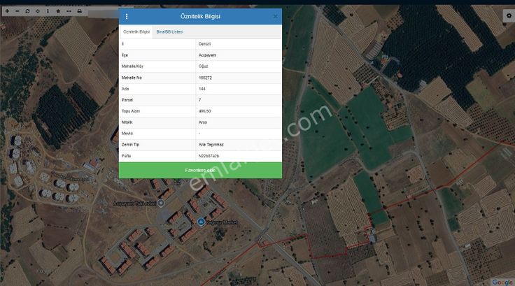The width and height of the screenshot is (515, 286).
Task: Click the Pafta value N22b07a2b
Action: [209, 155]
